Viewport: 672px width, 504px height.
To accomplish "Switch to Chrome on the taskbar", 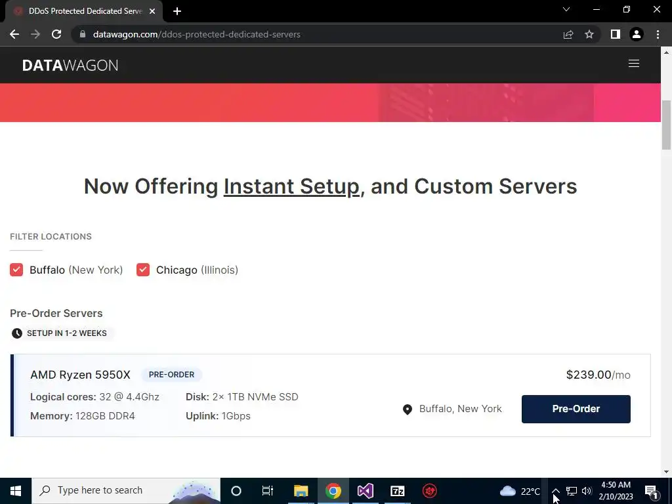I will pos(333,491).
